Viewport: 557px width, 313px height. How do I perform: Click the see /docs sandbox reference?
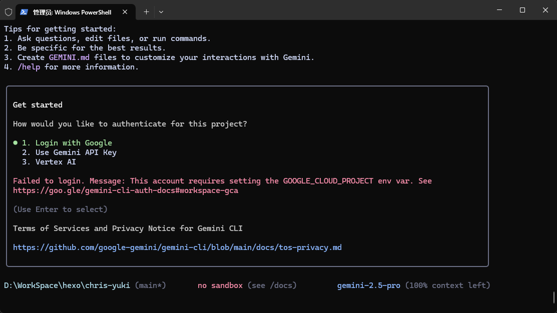point(272,285)
